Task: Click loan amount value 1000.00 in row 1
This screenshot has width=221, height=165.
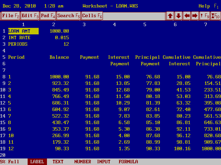Action: tap(59, 31)
